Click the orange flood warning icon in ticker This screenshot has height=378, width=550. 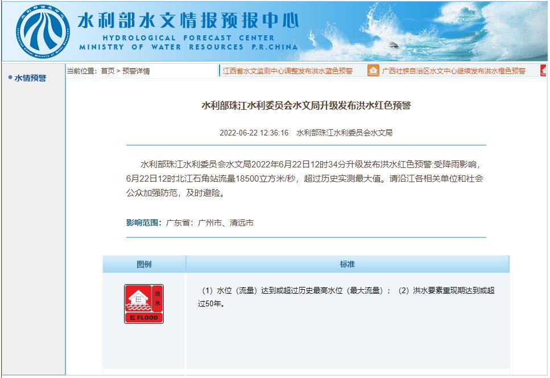click(x=373, y=71)
